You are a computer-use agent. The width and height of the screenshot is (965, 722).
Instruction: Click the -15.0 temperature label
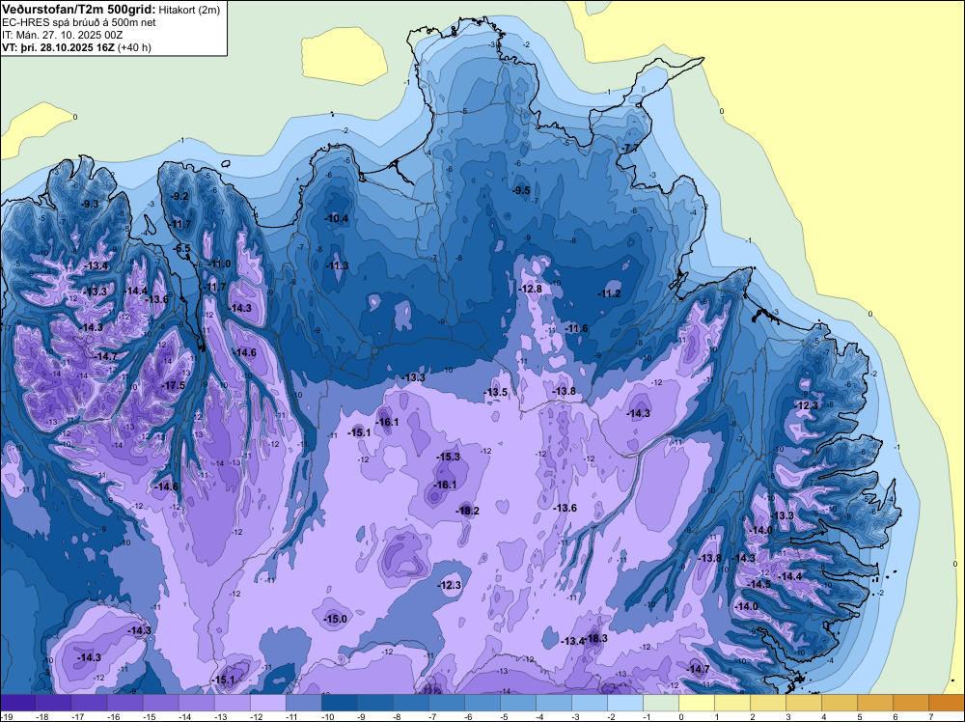(336, 620)
